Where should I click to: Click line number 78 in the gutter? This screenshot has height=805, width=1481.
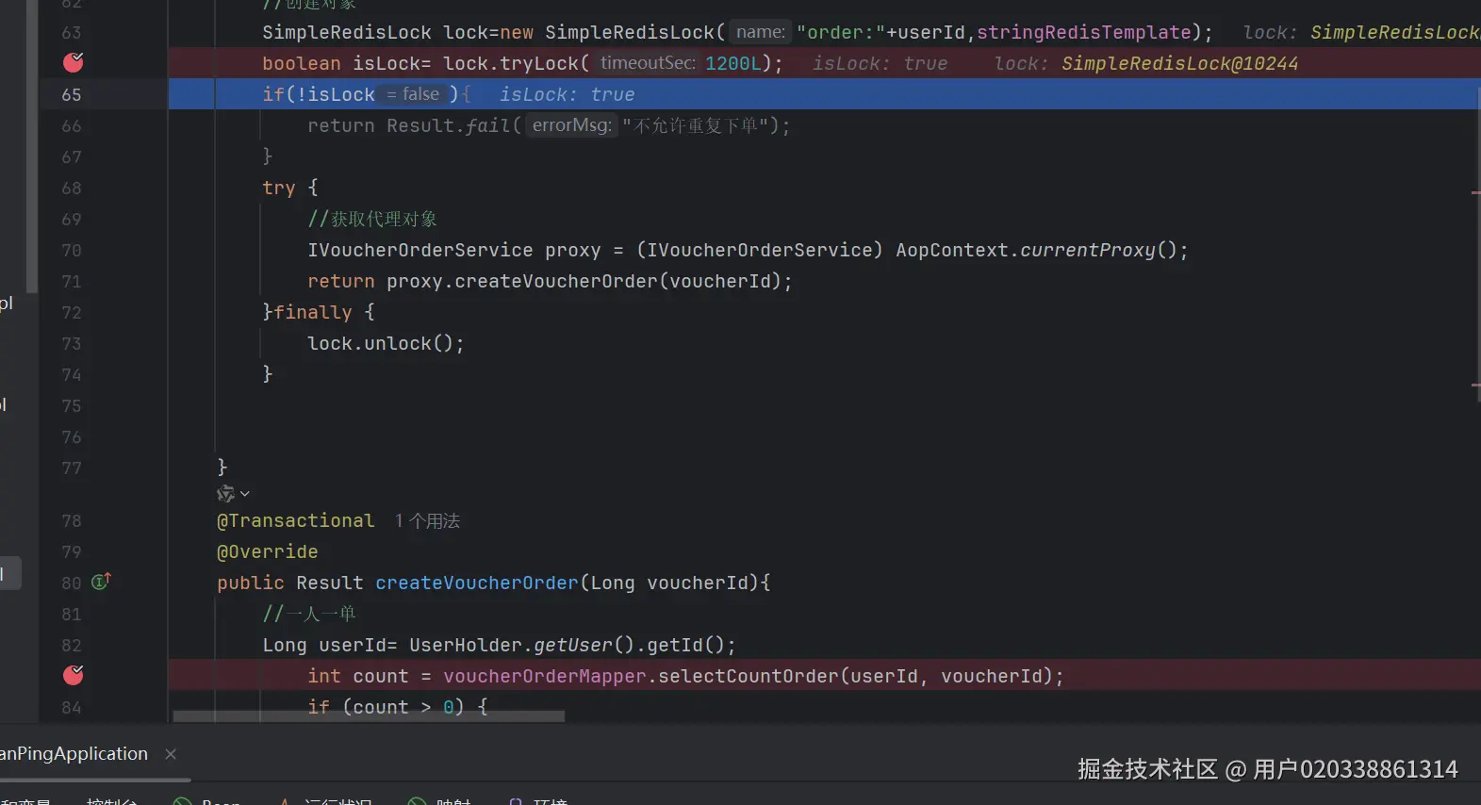(x=72, y=520)
